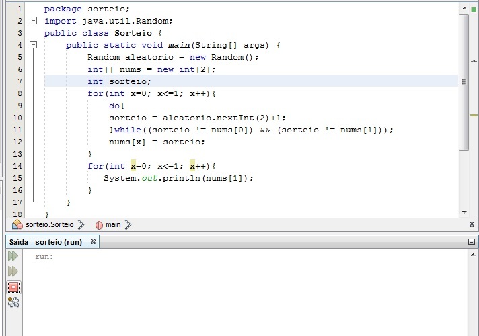479x336 pixels.
Task: Click output panel scroll up arrow
Action: (x=473, y=255)
